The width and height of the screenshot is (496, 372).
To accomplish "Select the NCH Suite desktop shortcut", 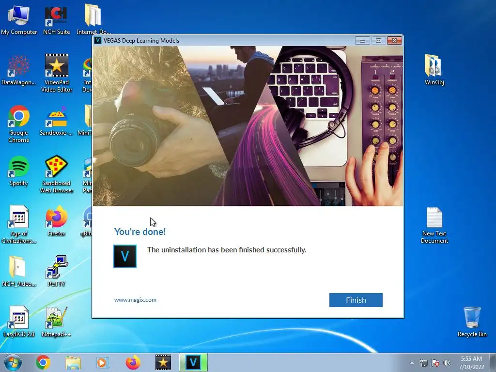I will 56,20.
